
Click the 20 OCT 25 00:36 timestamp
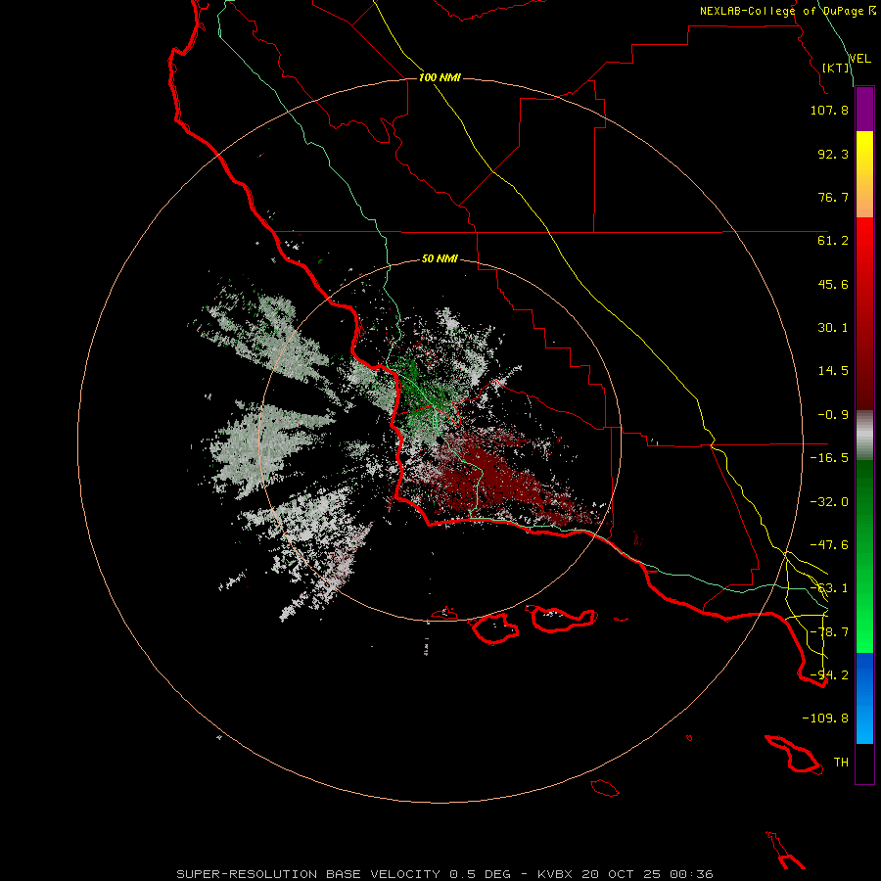[x=647, y=874]
